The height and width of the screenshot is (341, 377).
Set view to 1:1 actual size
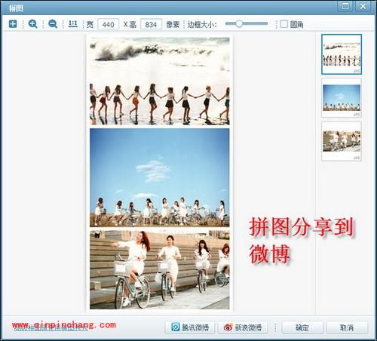point(72,24)
